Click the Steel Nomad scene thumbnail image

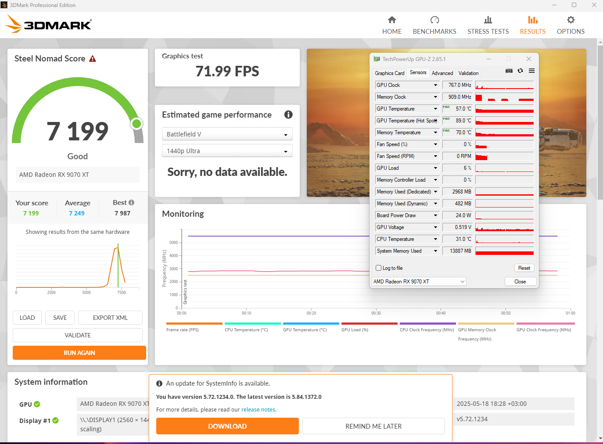point(338,123)
